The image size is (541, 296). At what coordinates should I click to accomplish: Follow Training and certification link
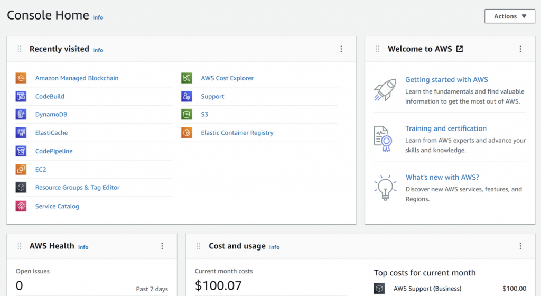[446, 128]
